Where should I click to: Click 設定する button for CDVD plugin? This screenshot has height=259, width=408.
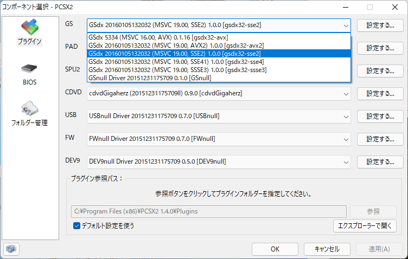pyautogui.click(x=380, y=94)
